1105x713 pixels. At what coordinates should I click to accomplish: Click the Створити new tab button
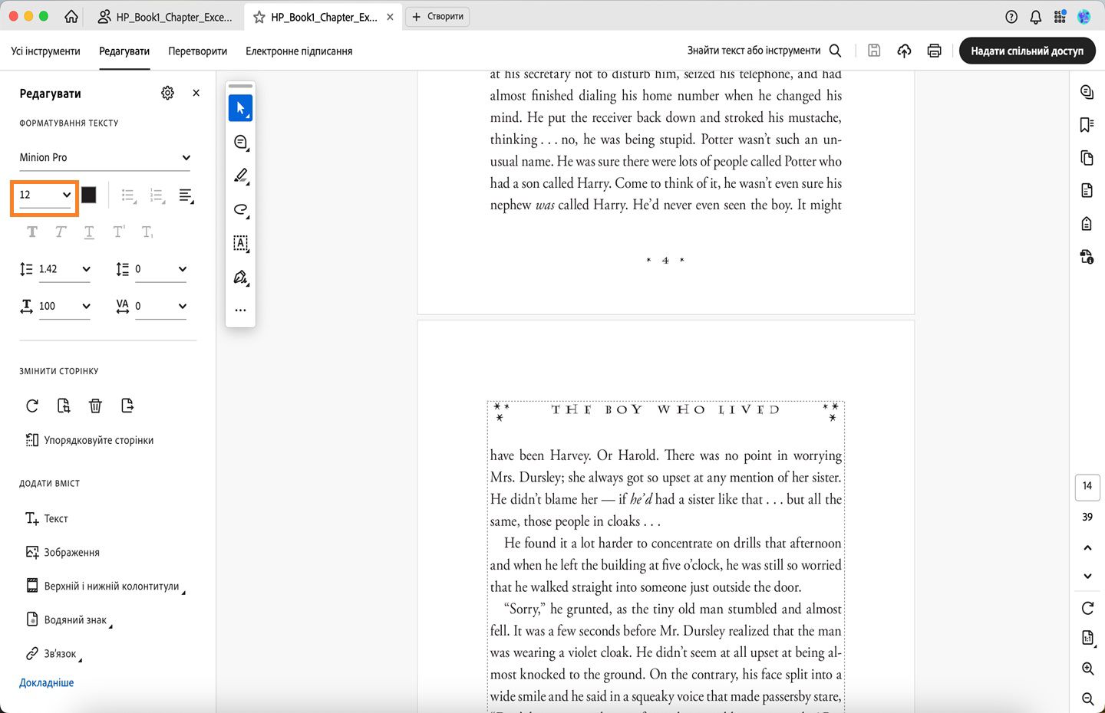coord(437,17)
